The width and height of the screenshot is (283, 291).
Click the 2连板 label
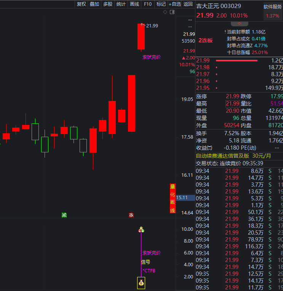[206, 40]
